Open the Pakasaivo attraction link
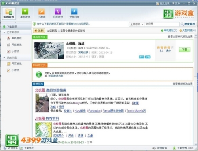This screenshot has height=151, width=198. pos(94,111)
